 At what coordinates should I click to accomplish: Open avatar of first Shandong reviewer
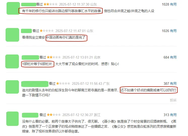pyautogui.click(x=13, y=8)
